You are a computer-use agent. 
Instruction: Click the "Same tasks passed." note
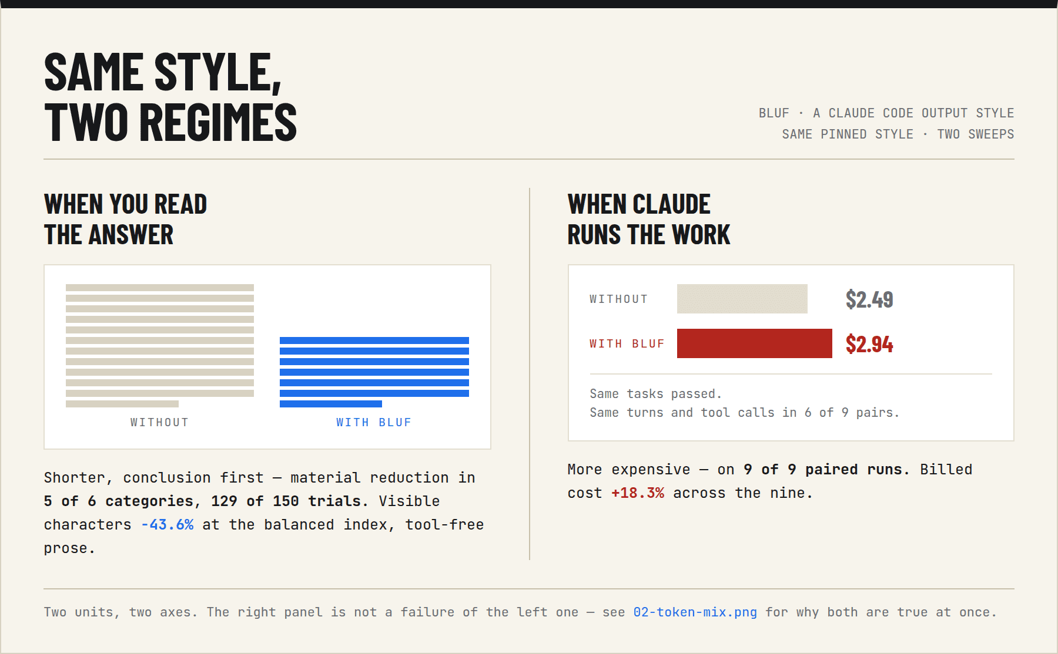[x=655, y=394]
